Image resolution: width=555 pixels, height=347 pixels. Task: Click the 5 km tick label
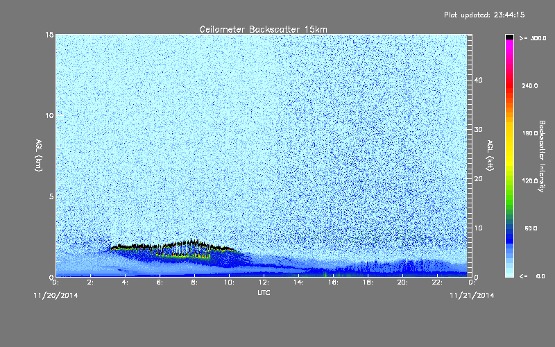[x=51, y=196]
